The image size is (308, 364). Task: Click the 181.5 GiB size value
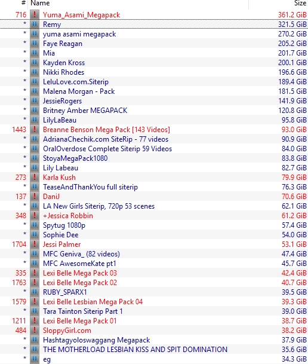pos(292,91)
